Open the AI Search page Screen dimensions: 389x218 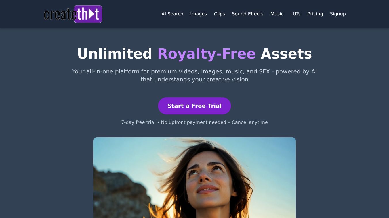[172, 14]
